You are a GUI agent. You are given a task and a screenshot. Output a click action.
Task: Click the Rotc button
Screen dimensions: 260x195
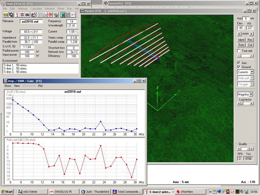coord(241,45)
